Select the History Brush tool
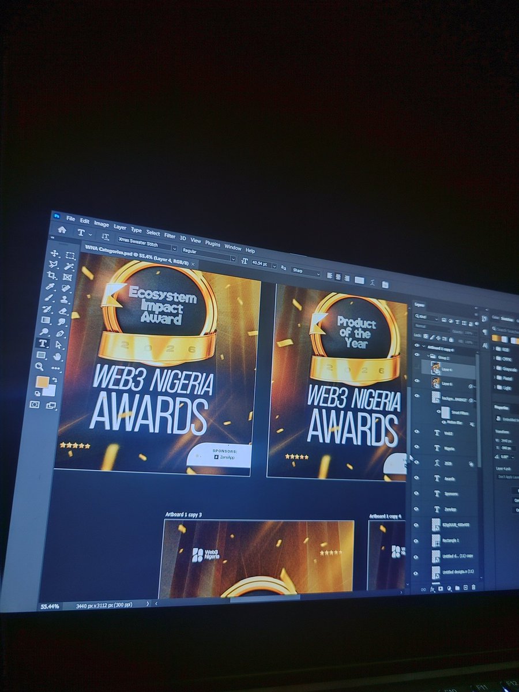Screen dimensions: 519x692 point(47,309)
